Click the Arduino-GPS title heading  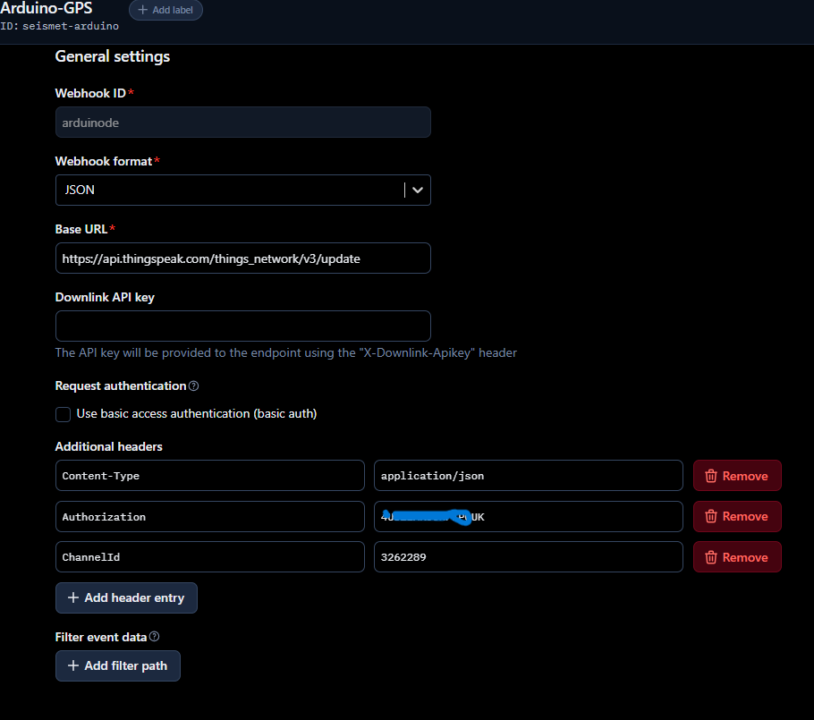pos(47,8)
